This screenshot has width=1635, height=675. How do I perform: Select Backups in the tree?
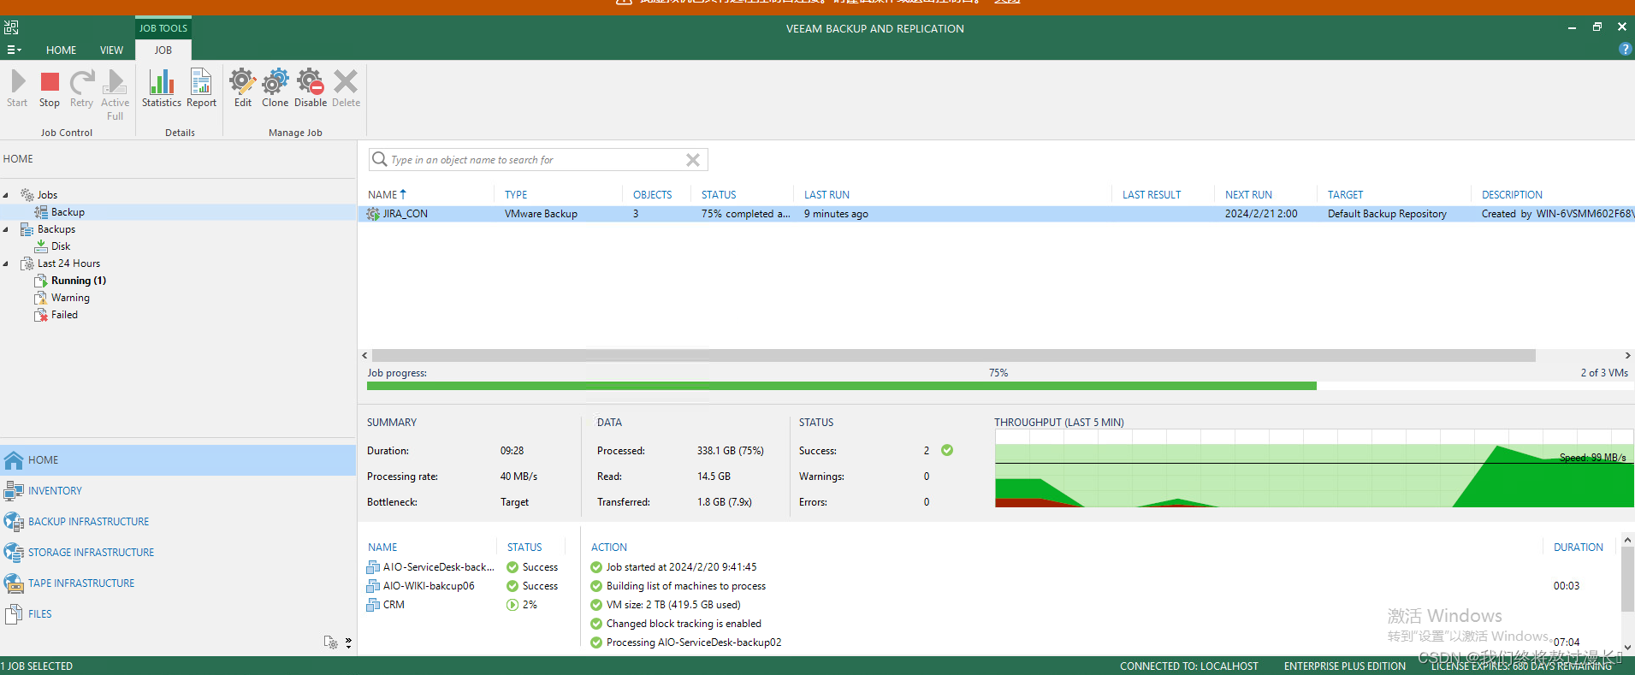point(56,229)
